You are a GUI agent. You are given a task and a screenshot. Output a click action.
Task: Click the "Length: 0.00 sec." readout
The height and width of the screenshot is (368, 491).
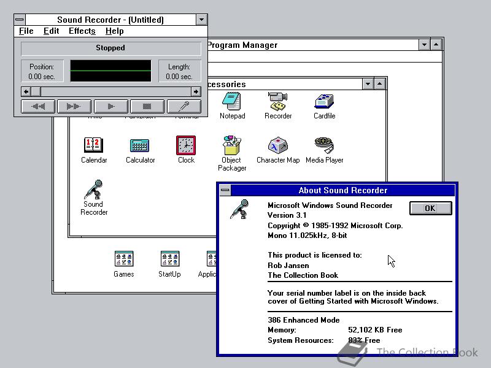(x=179, y=72)
